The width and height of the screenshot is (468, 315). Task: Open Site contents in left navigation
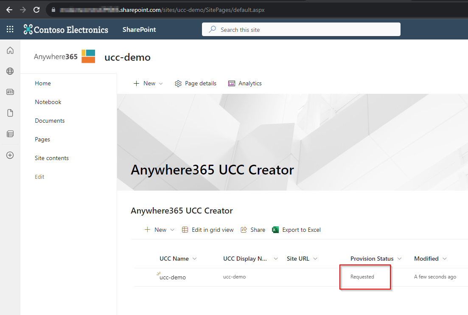(52, 158)
